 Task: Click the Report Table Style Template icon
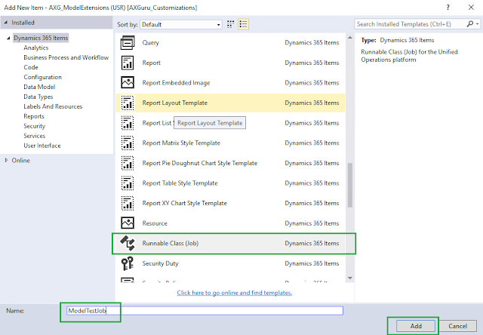coord(128,183)
